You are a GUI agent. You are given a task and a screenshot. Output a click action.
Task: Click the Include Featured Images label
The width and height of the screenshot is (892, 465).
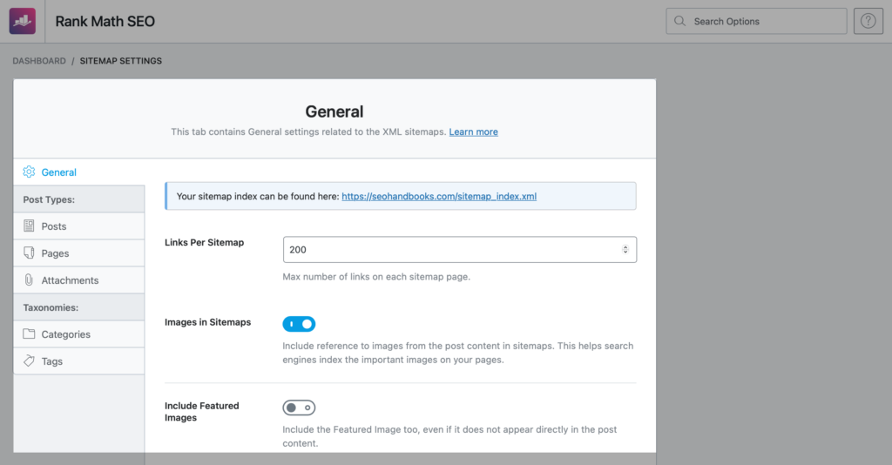(x=202, y=412)
